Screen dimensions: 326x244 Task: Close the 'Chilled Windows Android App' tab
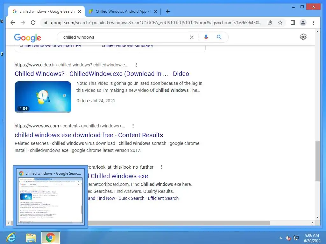tap(155, 11)
